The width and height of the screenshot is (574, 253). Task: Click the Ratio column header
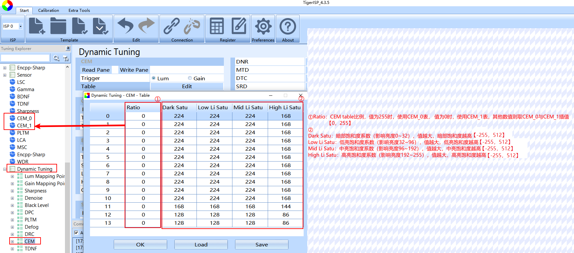pyautogui.click(x=143, y=108)
